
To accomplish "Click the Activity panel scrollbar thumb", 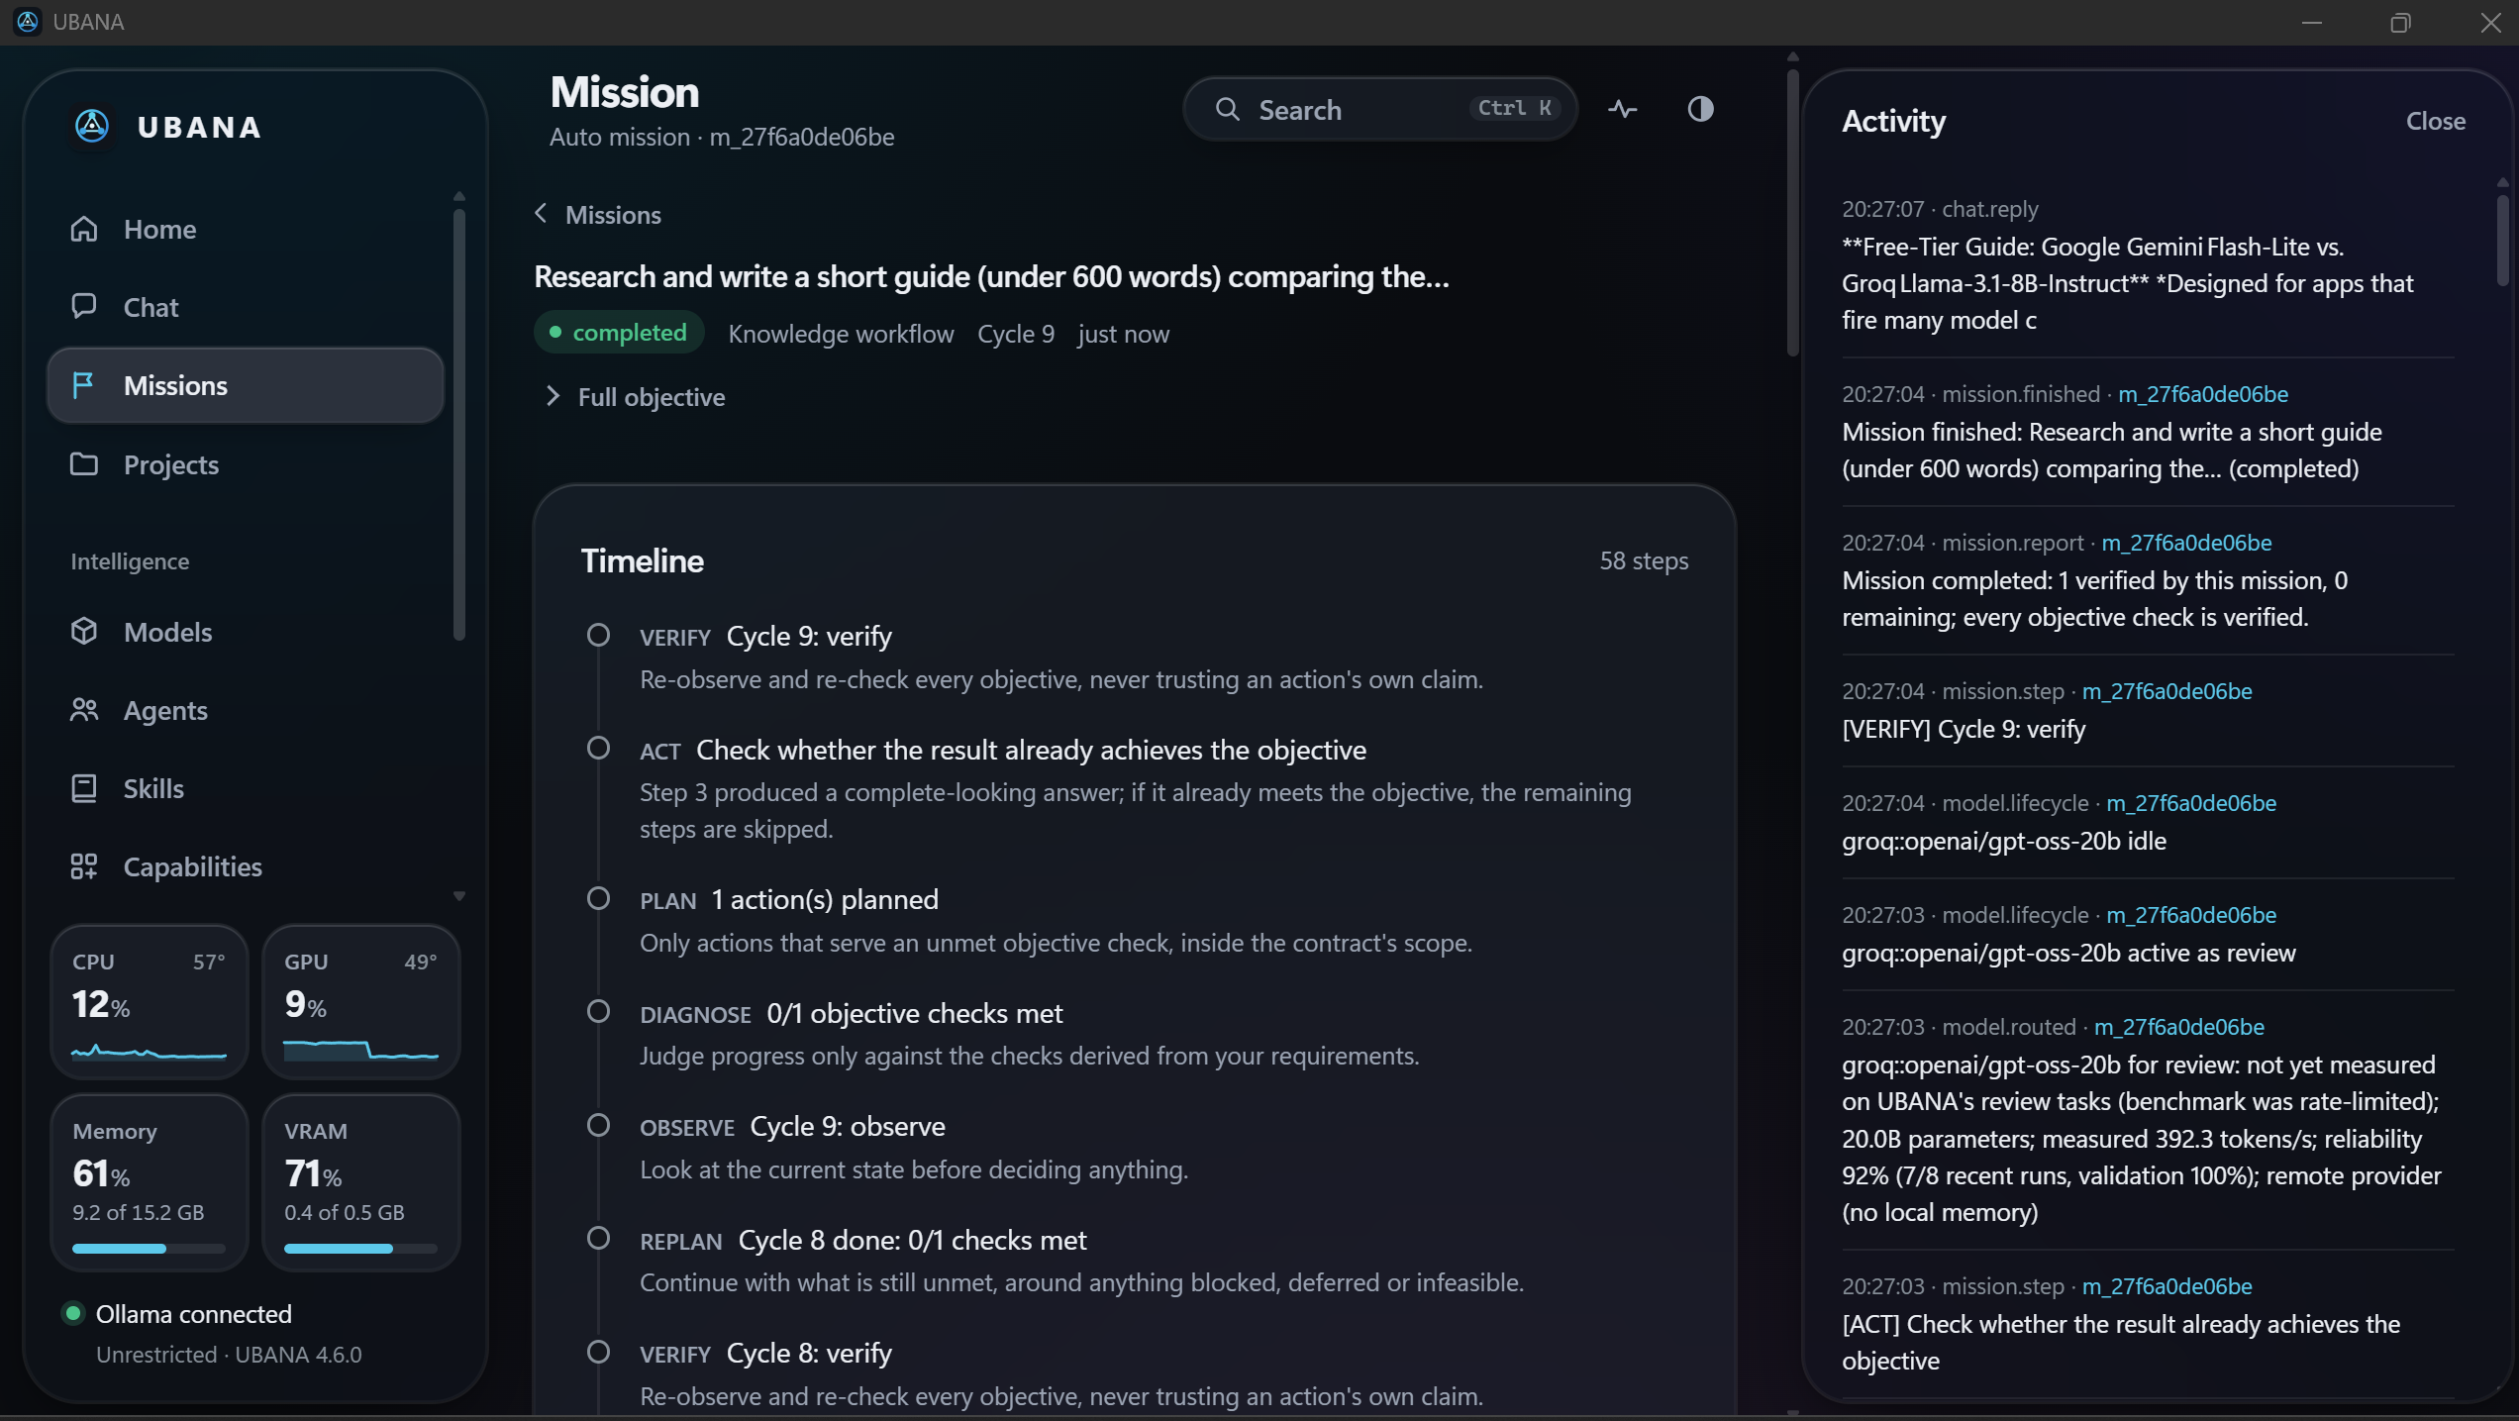I will [2502, 239].
